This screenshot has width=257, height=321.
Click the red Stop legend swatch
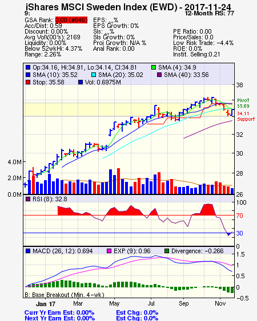28,82
